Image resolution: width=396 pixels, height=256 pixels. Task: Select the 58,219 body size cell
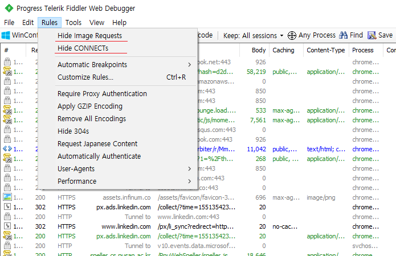256,72
